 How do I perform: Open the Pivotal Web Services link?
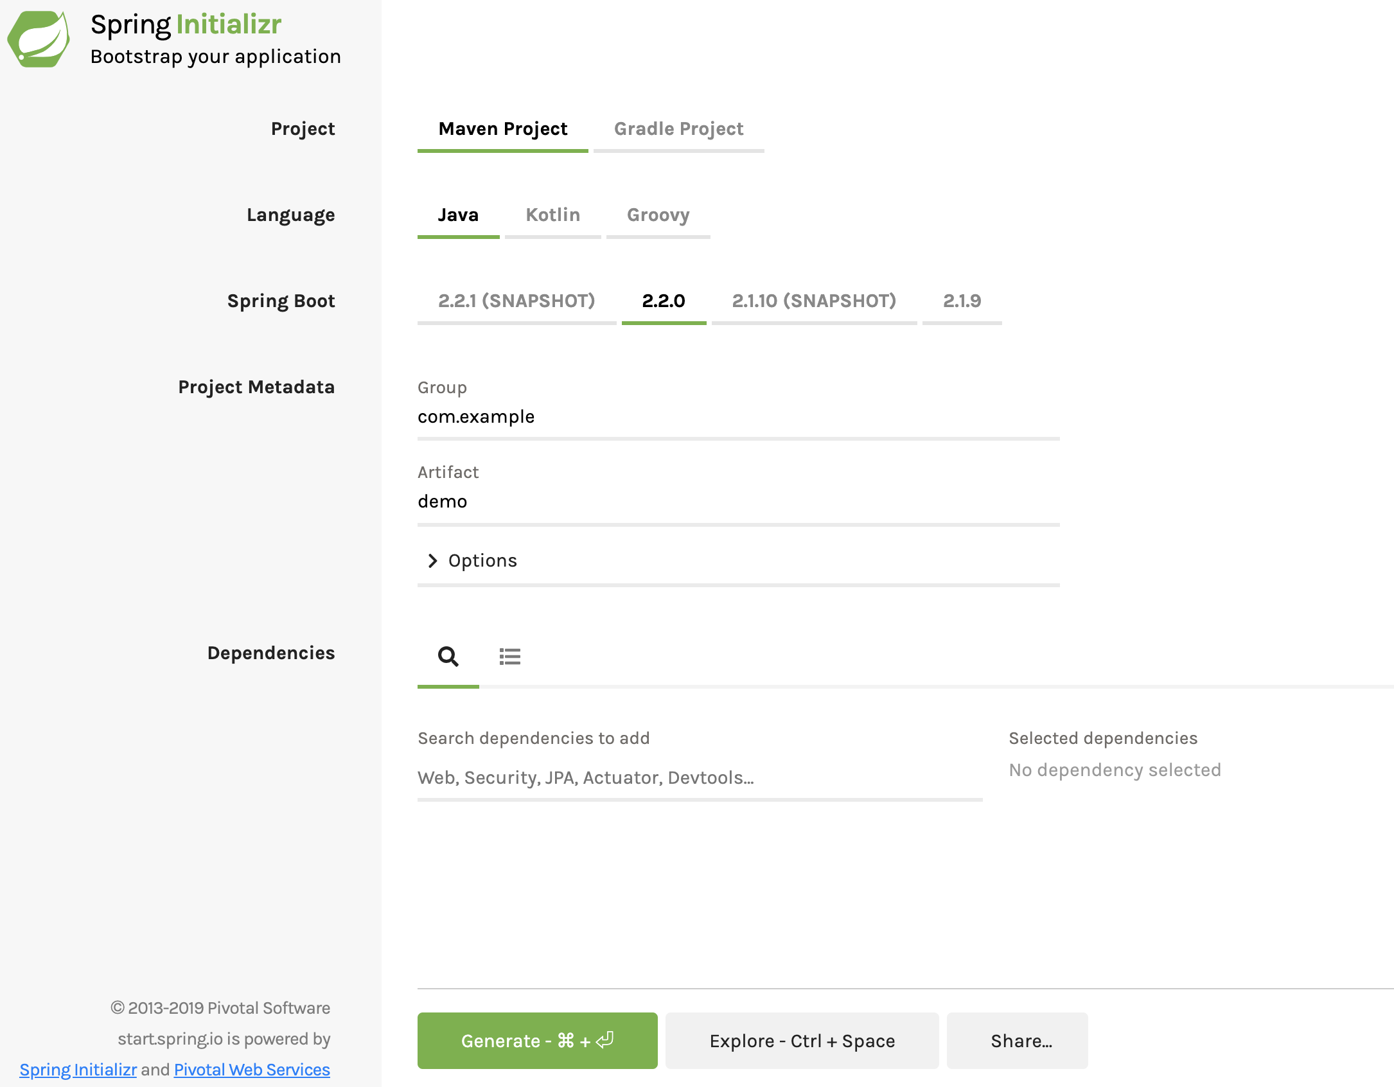[x=252, y=1070]
